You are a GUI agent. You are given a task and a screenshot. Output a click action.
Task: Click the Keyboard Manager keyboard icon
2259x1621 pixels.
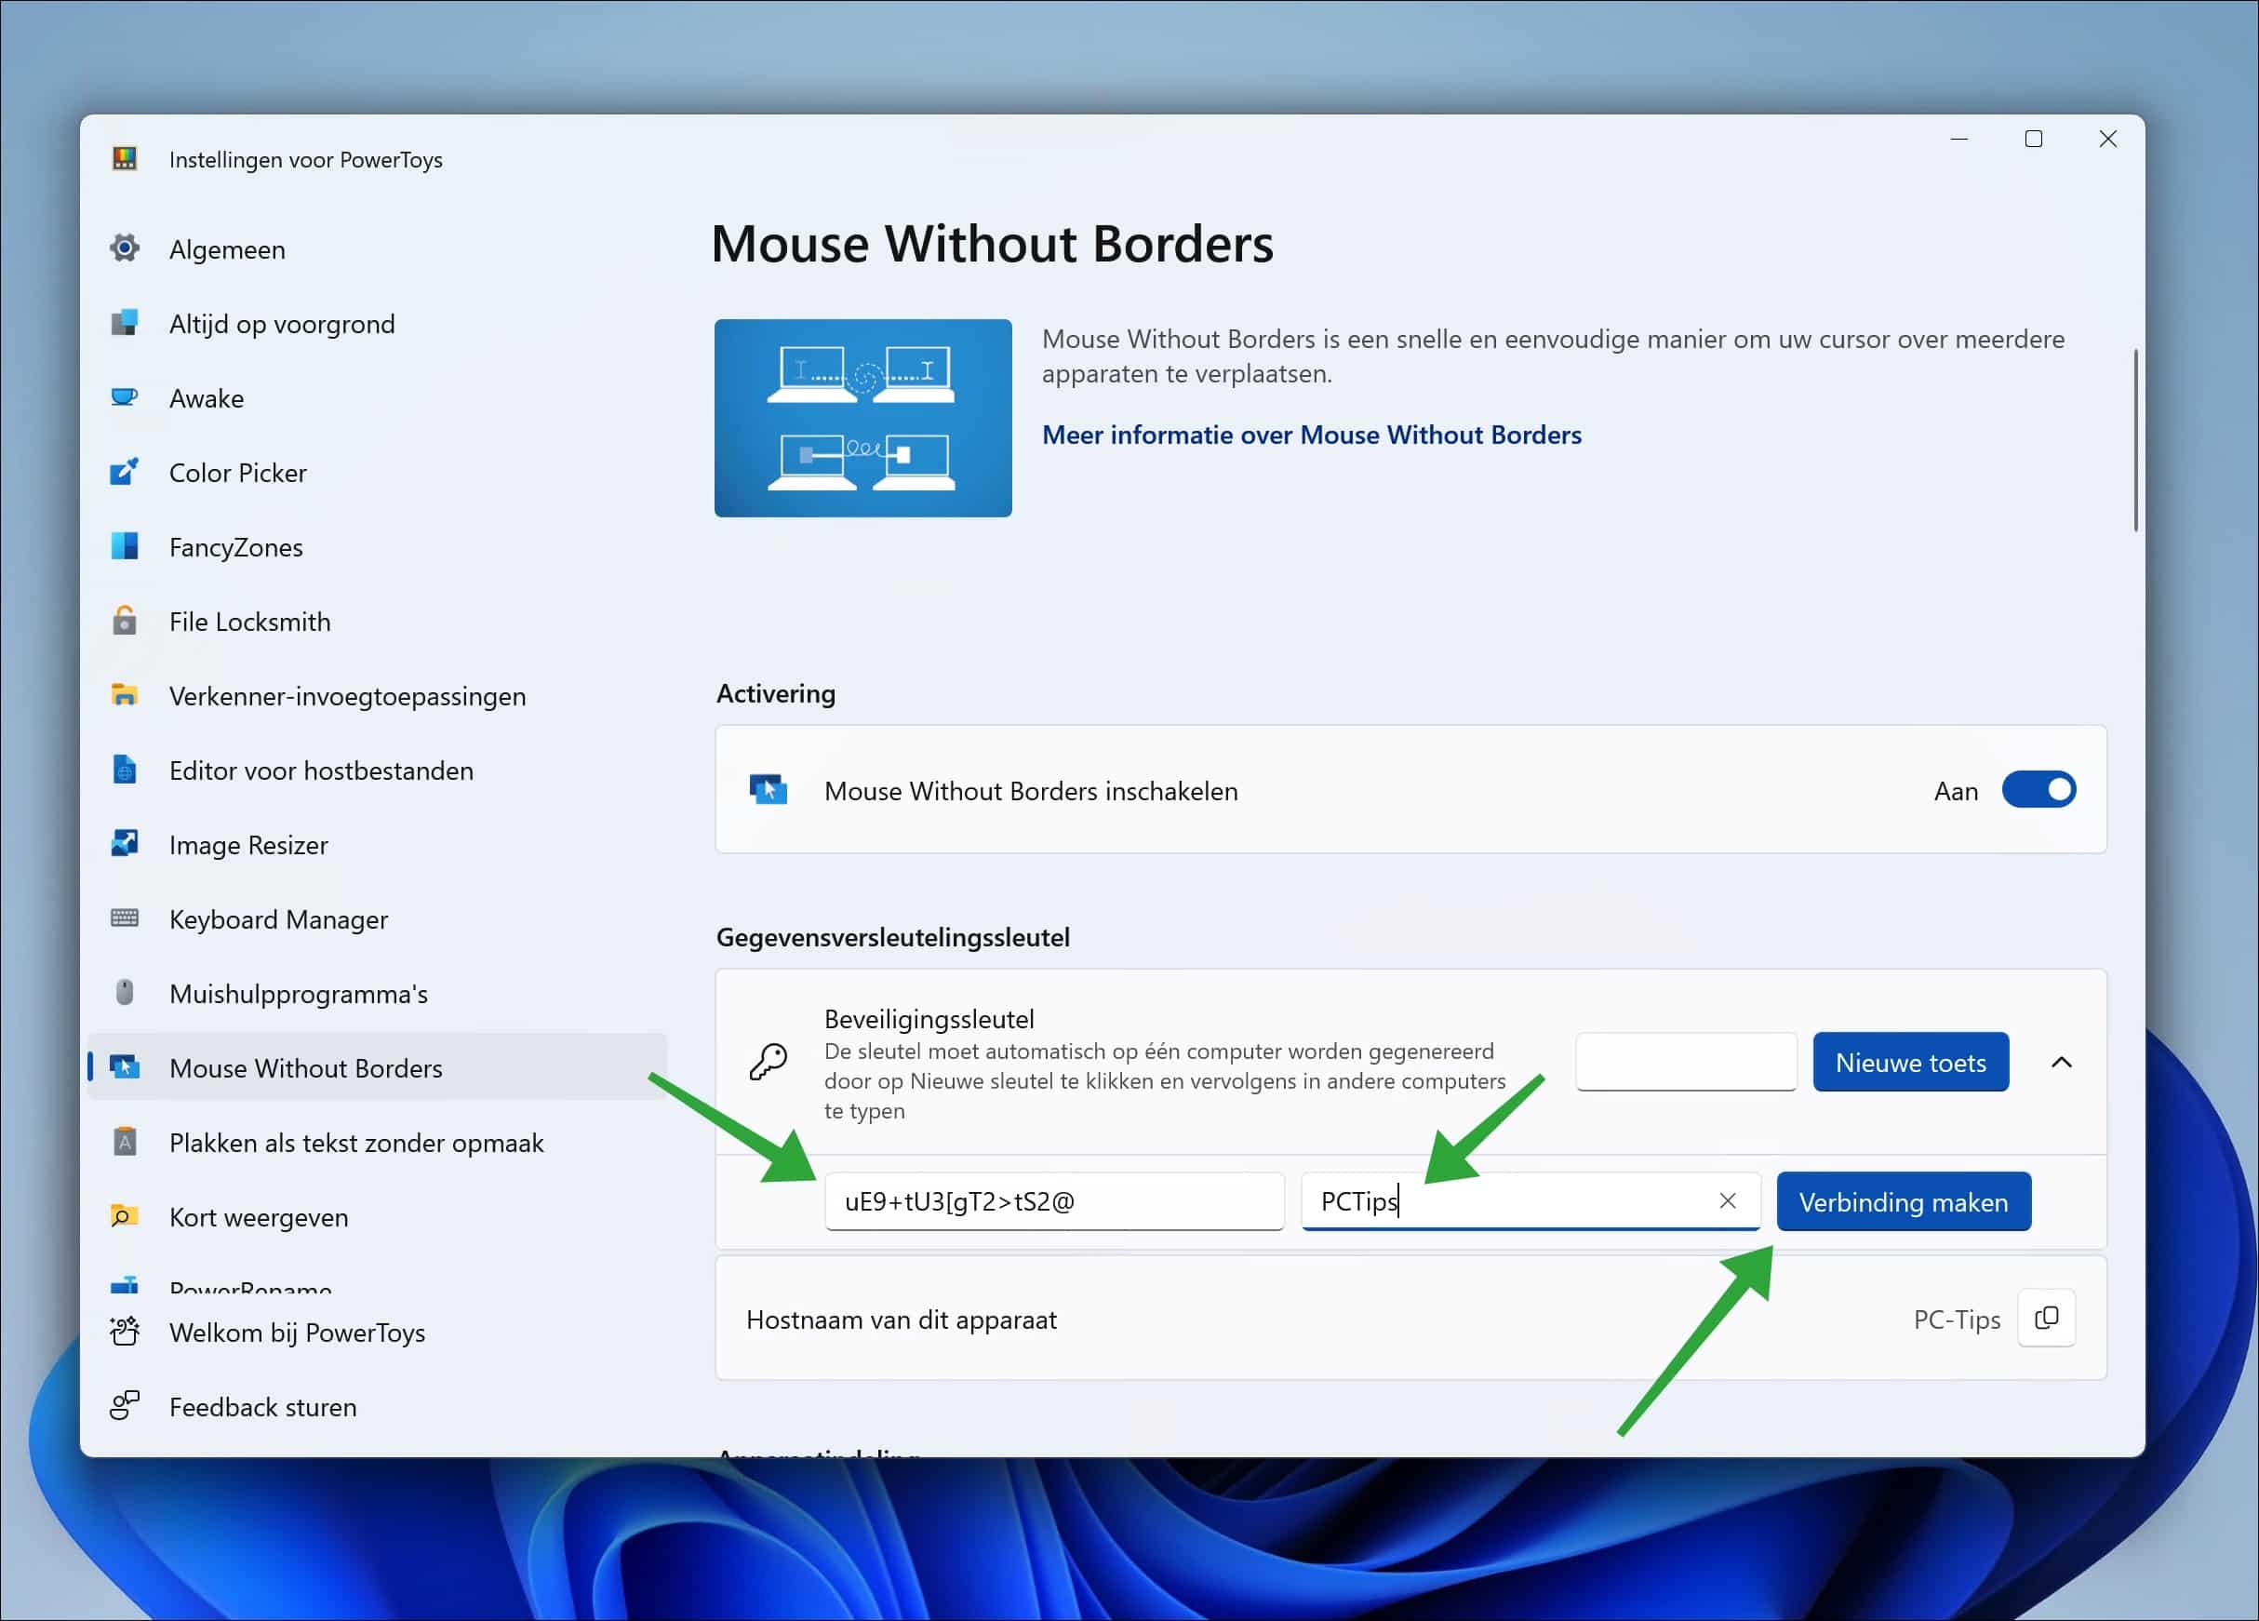coord(125,918)
